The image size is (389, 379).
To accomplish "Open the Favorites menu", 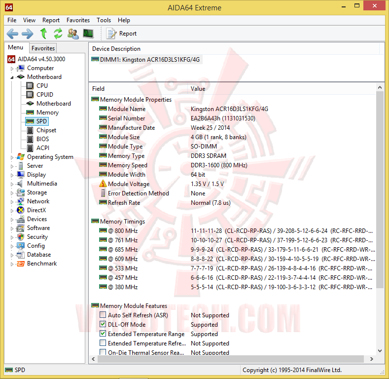I will tap(78, 20).
